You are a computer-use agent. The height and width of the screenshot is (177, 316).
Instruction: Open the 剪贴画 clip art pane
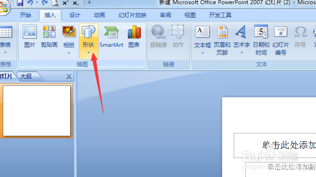tap(49, 36)
